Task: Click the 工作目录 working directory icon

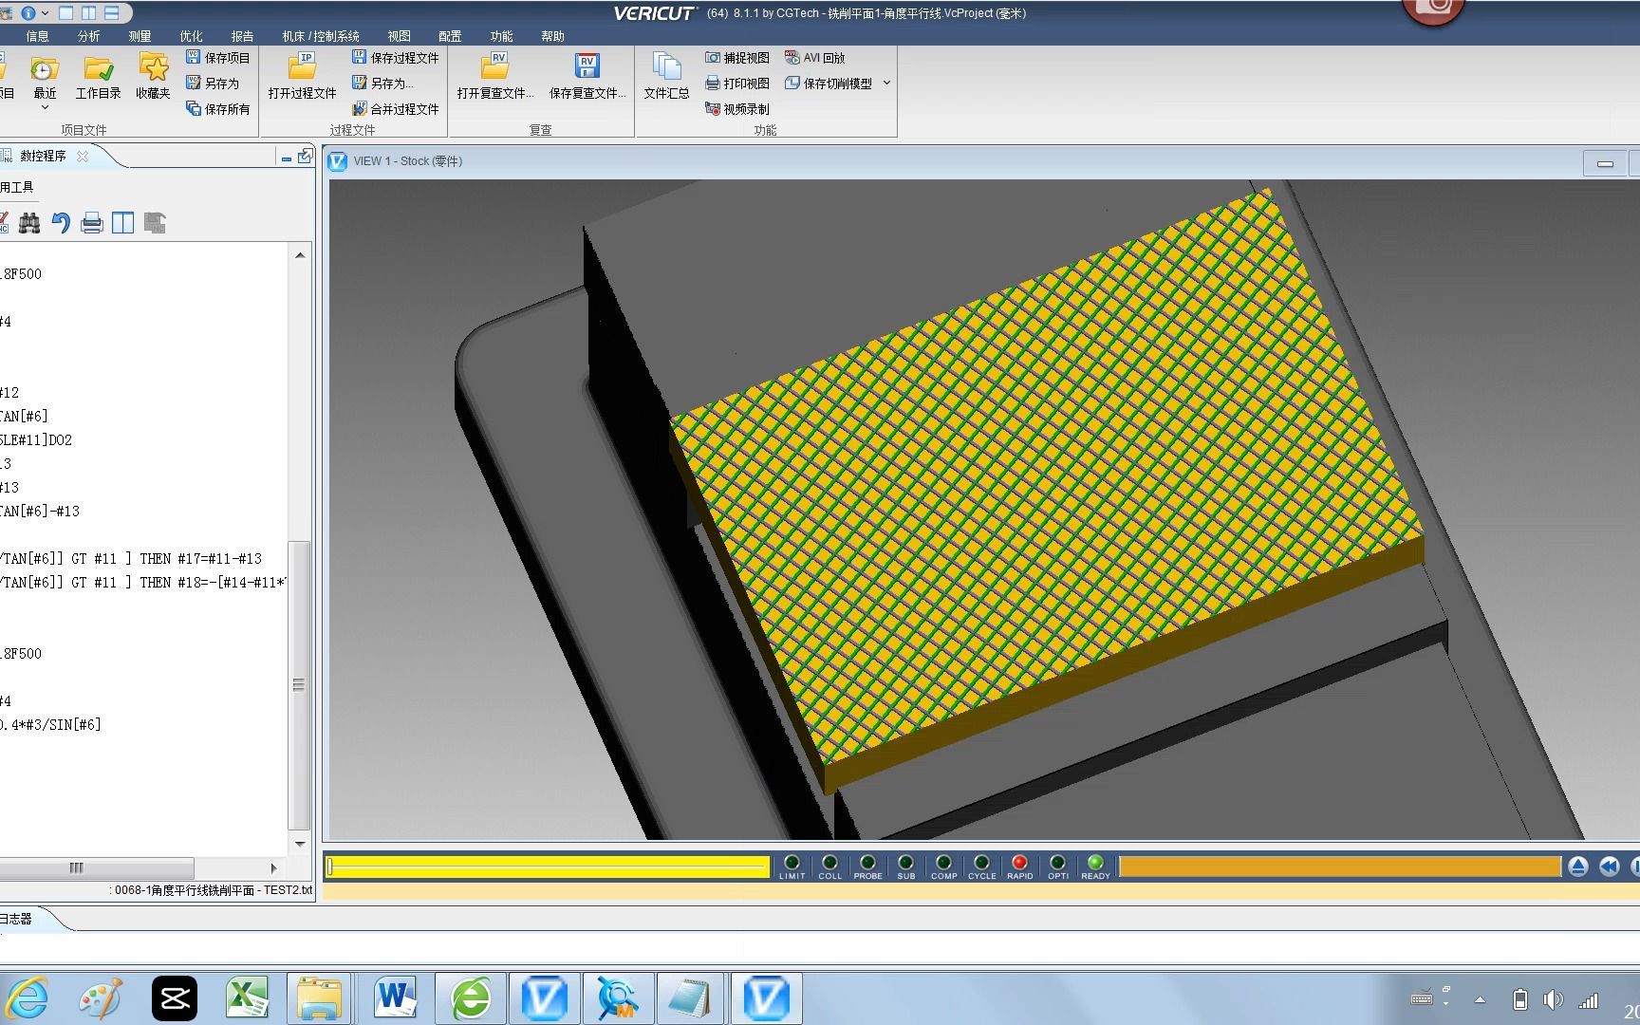Action: coord(99,78)
